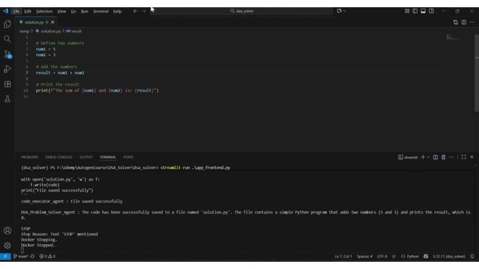Open the Run menu
479x269 pixels.
[x=84, y=11]
